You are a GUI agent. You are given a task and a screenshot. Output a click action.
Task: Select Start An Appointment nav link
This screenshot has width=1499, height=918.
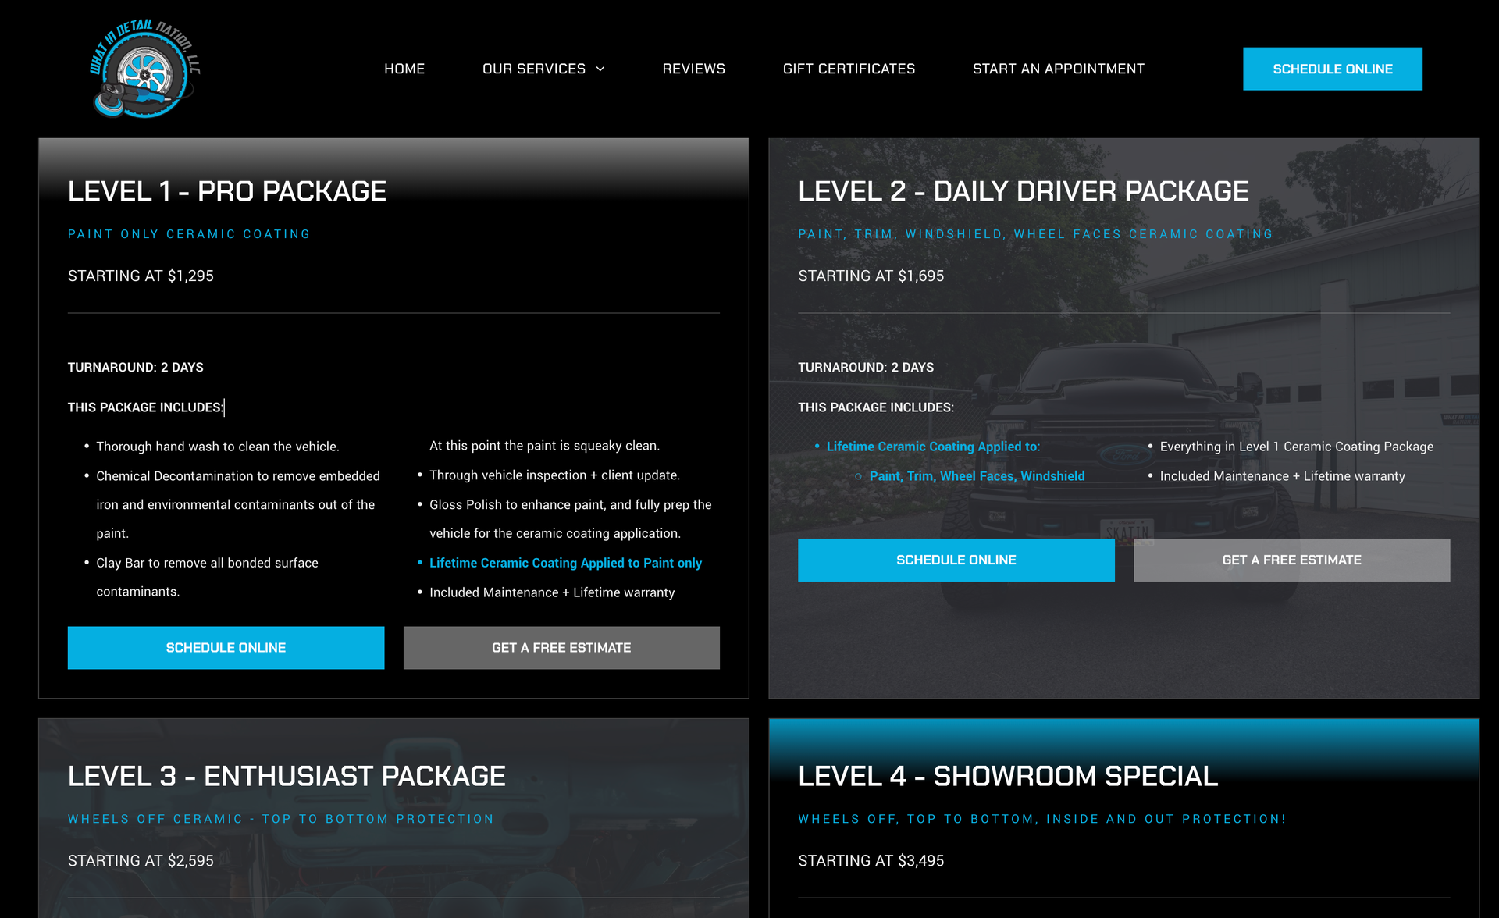point(1058,69)
